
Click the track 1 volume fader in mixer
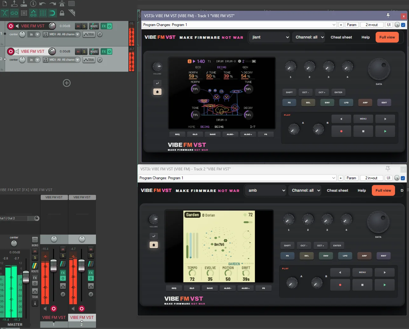54,265
